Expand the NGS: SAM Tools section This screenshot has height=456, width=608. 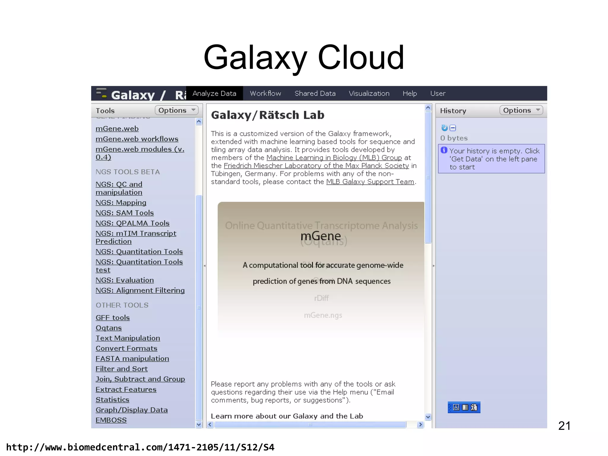tap(125, 213)
